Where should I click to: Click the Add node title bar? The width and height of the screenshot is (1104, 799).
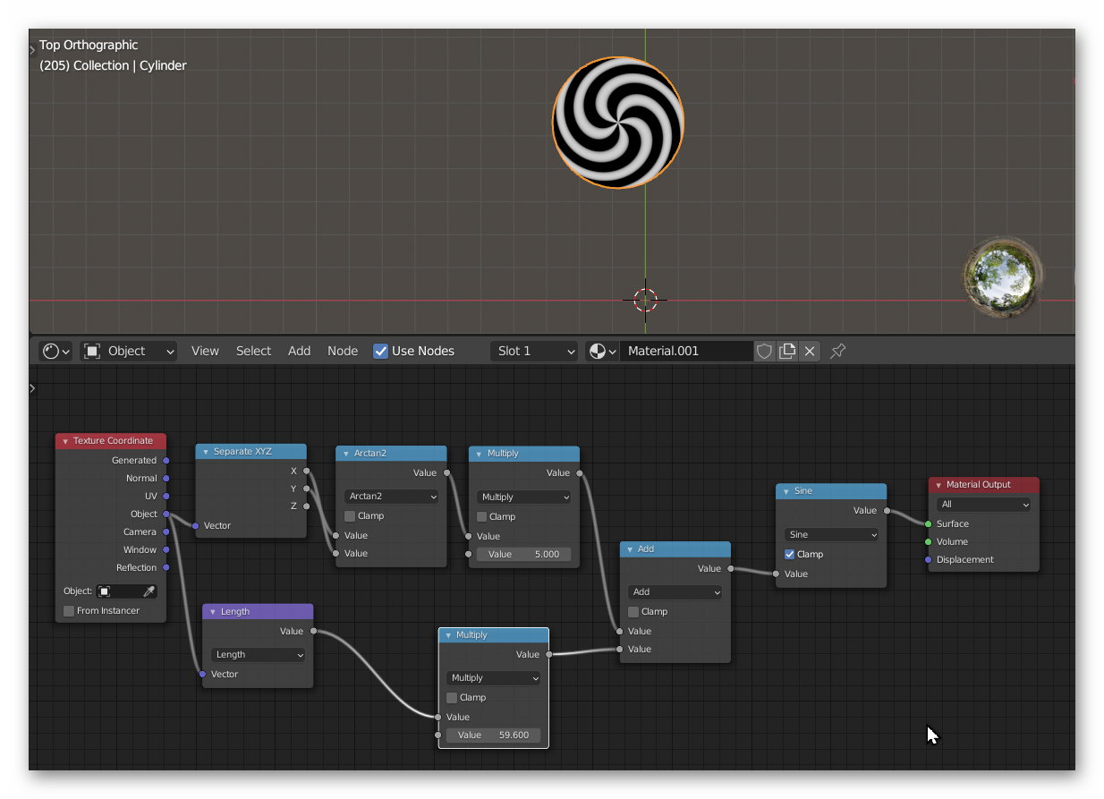pyautogui.click(x=675, y=548)
